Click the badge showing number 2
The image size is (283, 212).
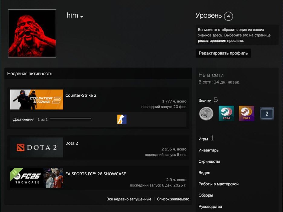pyautogui.click(x=267, y=114)
